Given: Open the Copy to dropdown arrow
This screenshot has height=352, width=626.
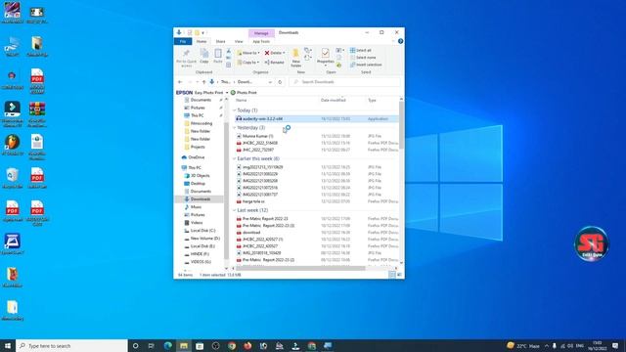Looking at the screenshot, I should click(258, 63).
